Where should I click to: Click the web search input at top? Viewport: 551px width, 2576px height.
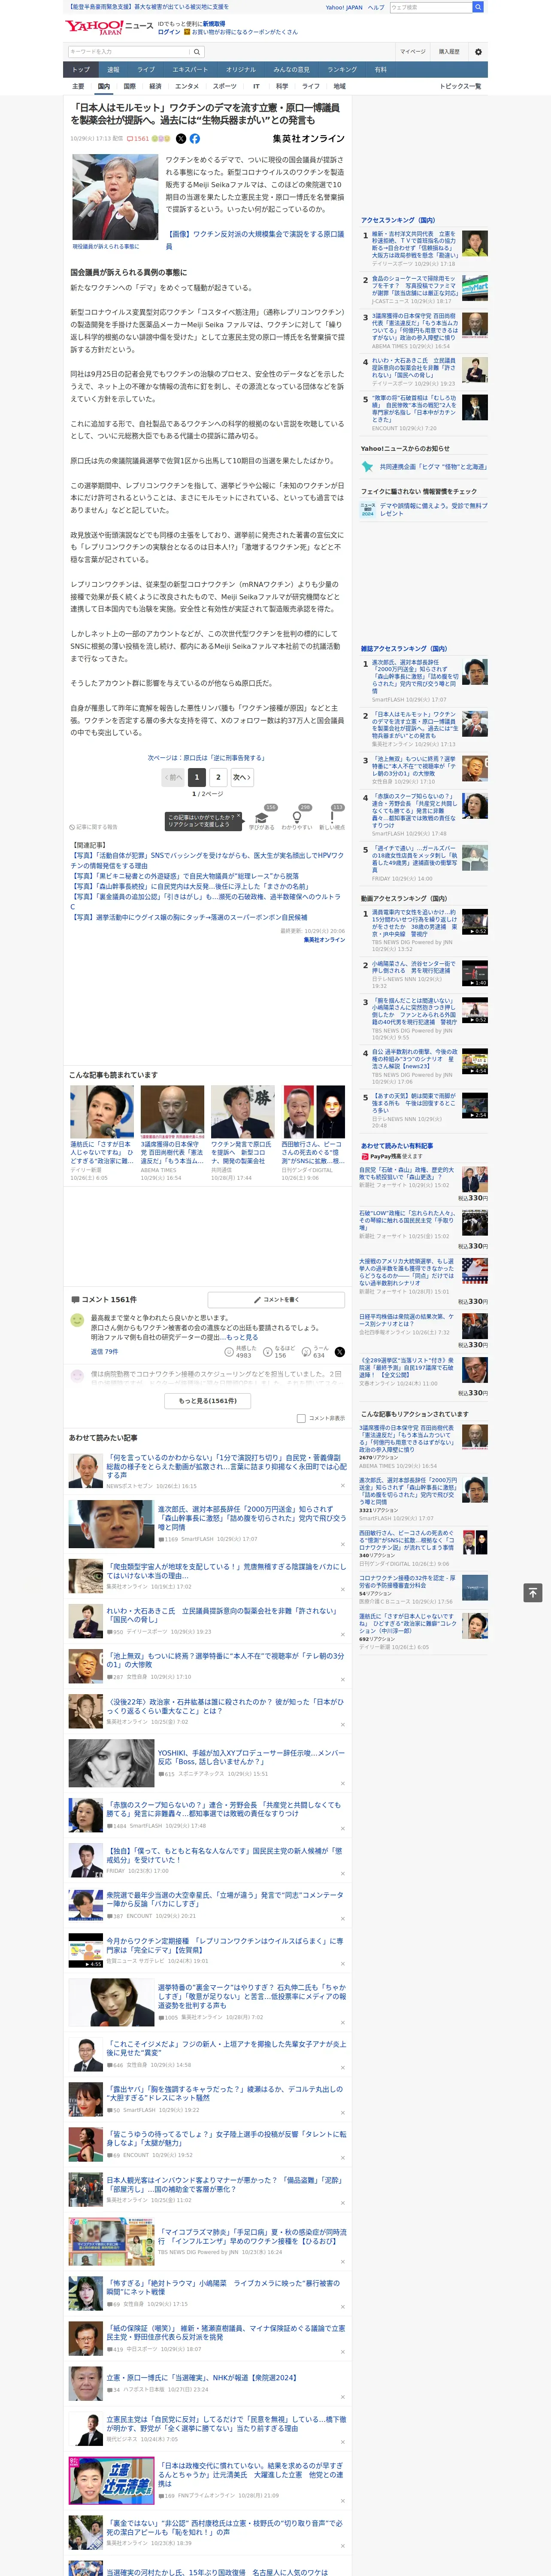(x=430, y=7)
